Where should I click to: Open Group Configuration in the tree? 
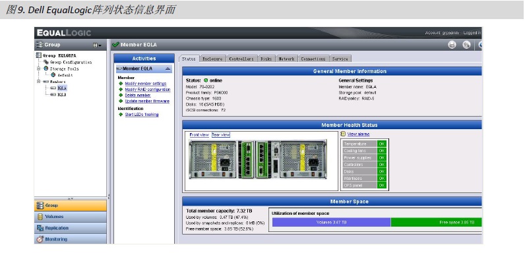click(71, 62)
